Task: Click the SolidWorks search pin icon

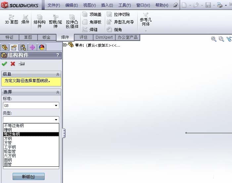Action: pos(175,5)
